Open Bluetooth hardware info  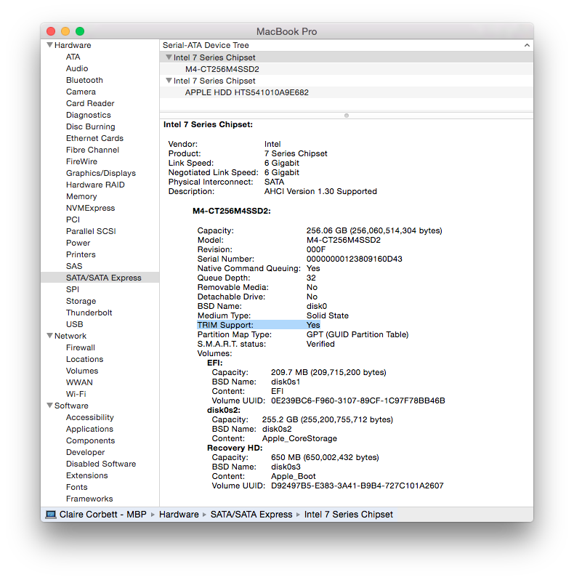click(x=84, y=80)
